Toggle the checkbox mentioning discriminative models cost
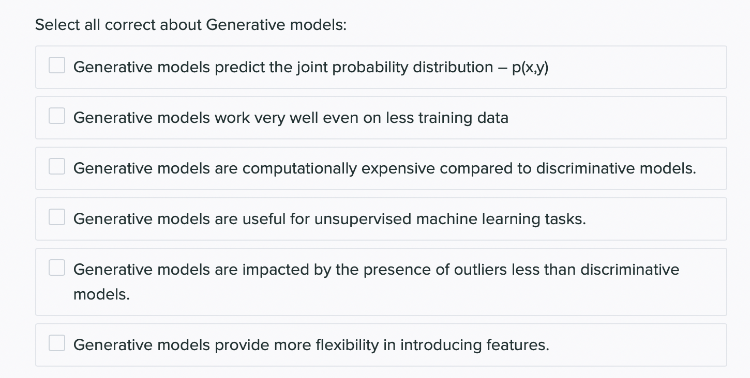Viewport: 750px width, 378px height. point(56,166)
